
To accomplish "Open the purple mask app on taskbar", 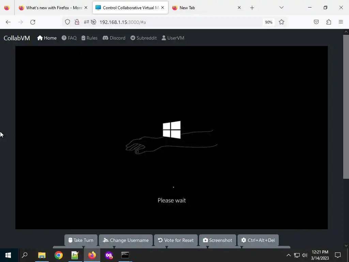I will (109, 255).
